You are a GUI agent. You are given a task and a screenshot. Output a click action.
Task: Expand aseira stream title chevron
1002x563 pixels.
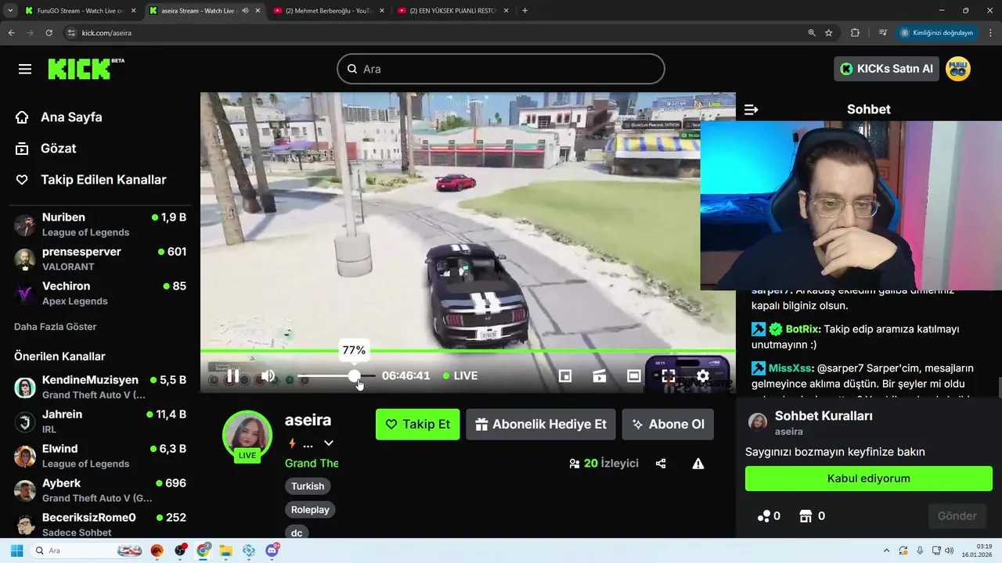click(329, 443)
